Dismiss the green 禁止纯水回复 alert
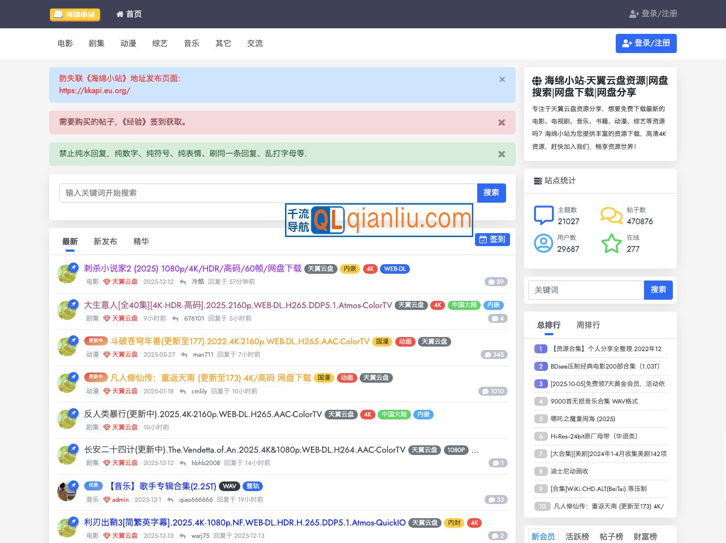726x543 pixels. pyautogui.click(x=502, y=154)
